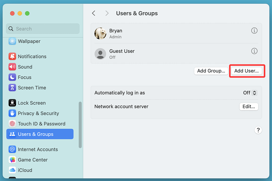Click the Add User... button
The width and height of the screenshot is (272, 181).
tap(246, 71)
